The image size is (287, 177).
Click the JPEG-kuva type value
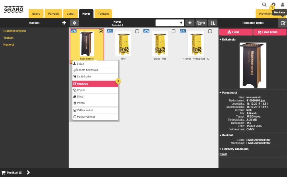coord(253,116)
